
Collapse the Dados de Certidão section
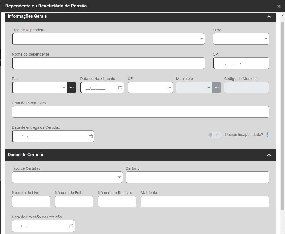coord(269,155)
